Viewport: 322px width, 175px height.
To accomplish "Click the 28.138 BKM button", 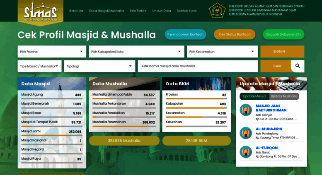I will (196, 141).
